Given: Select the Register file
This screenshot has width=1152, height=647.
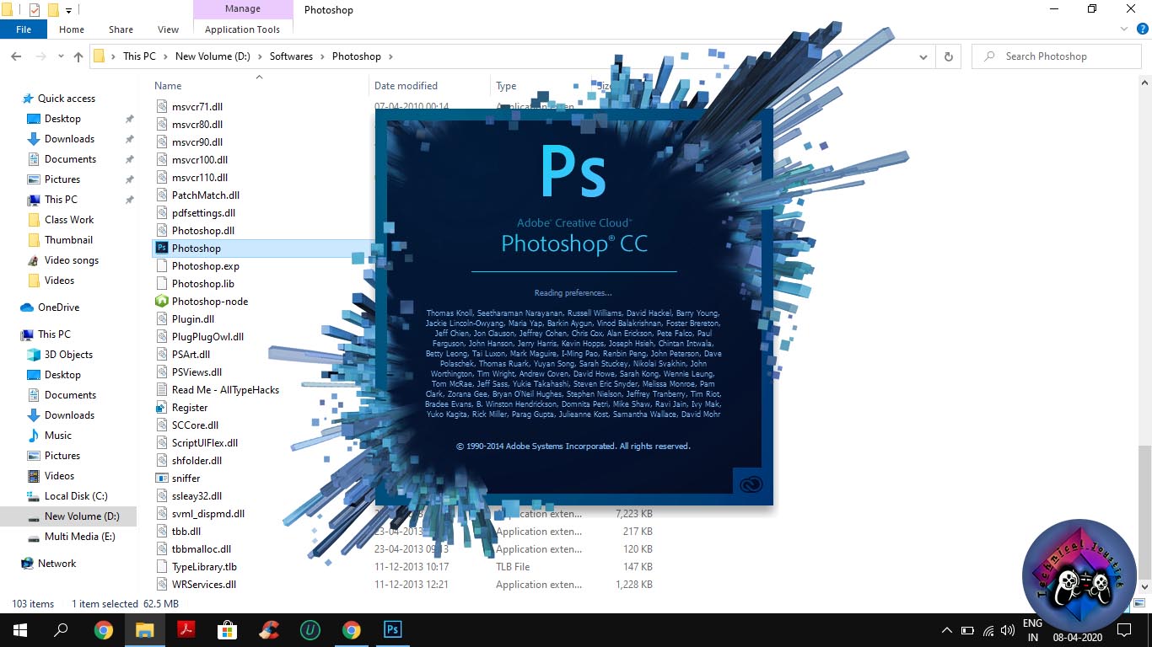Looking at the screenshot, I should [189, 408].
